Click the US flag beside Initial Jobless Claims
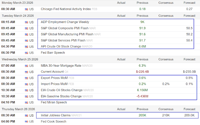This screenshot has width=200, height=125. pyautogui.click(x=26, y=116)
